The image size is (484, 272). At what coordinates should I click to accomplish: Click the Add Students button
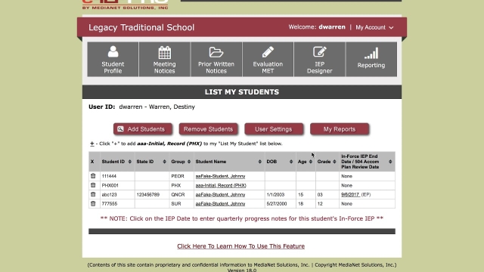[143, 129]
